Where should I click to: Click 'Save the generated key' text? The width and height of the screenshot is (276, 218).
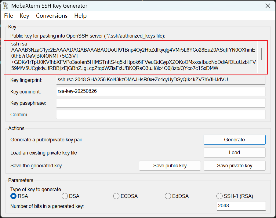(x=36, y=166)
